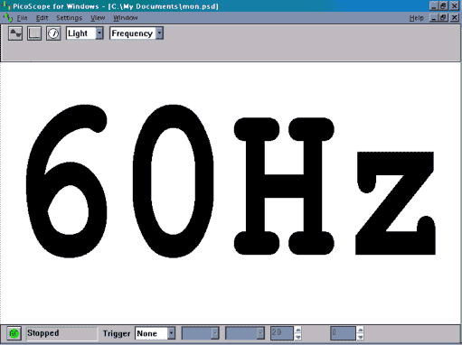Viewport: 462px width, 345px height.
Task: Decrease the trigger delay value 0
Action: coord(360,337)
